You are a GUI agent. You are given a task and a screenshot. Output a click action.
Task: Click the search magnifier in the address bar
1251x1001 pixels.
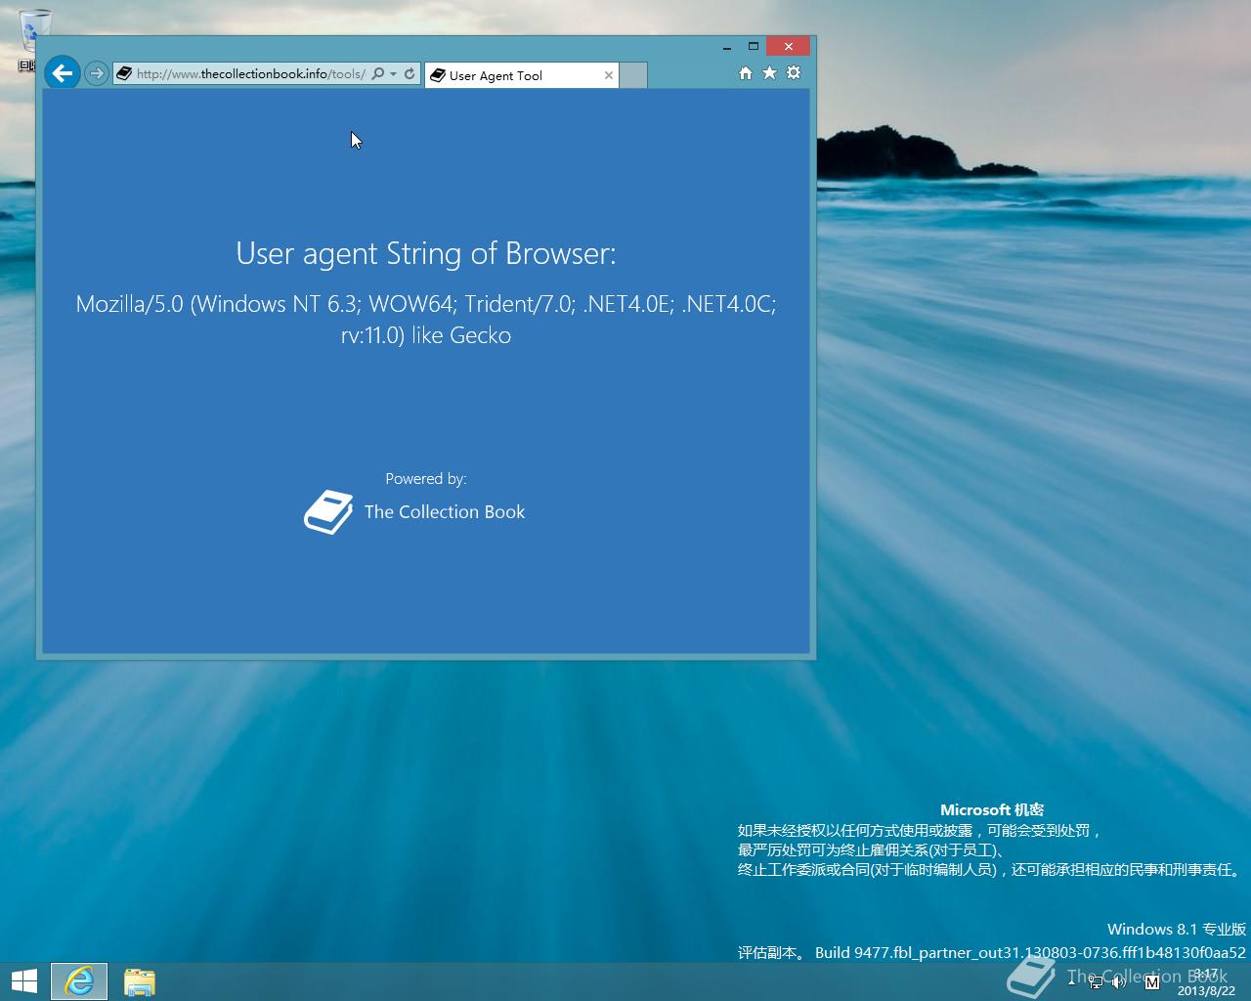[x=378, y=73]
